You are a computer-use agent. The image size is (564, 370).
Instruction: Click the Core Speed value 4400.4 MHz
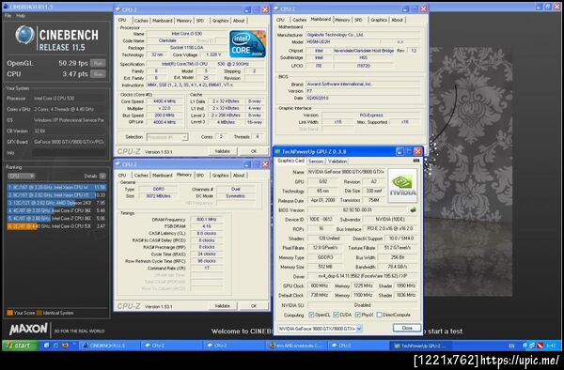point(164,101)
